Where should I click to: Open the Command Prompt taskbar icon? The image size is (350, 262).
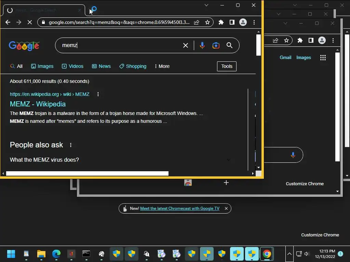pos(86,254)
